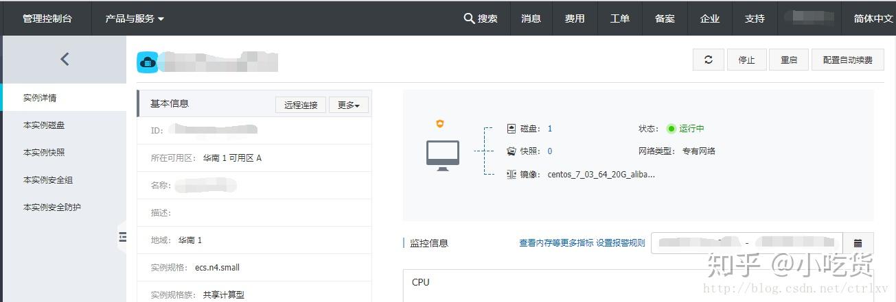Click the disk icon beside 磁盘

click(511, 129)
